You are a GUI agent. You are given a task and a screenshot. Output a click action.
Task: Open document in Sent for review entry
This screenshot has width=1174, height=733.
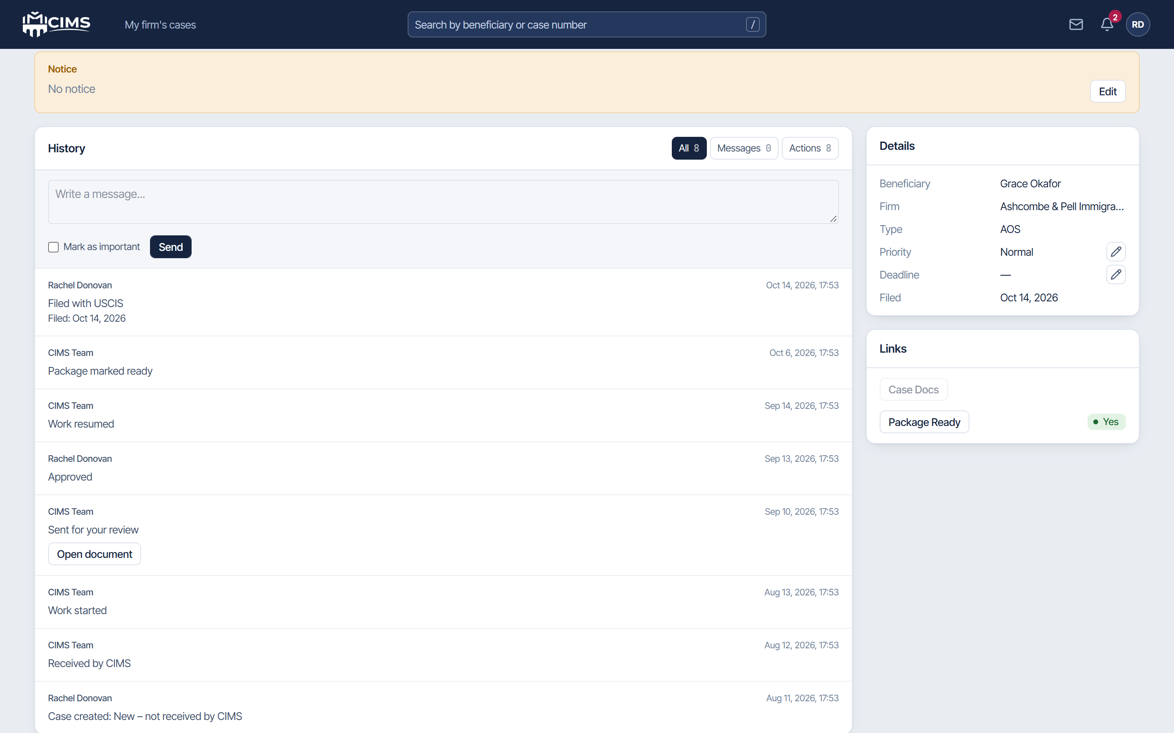click(95, 554)
